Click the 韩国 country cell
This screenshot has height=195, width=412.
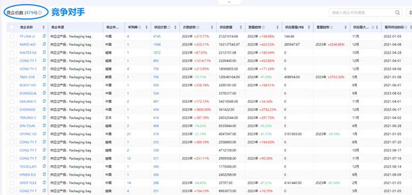(x=109, y=77)
